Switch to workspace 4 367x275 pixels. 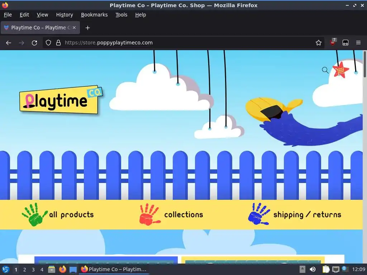(x=42, y=270)
